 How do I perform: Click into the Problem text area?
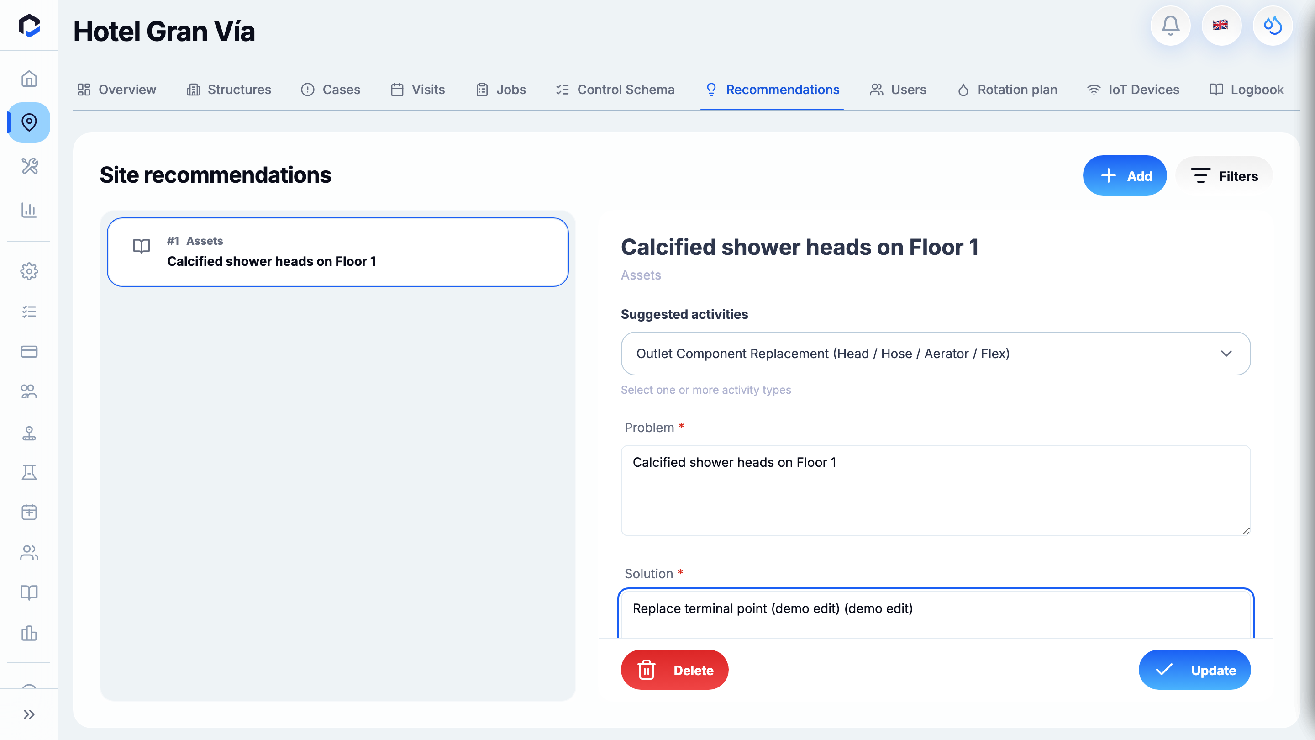(935, 490)
